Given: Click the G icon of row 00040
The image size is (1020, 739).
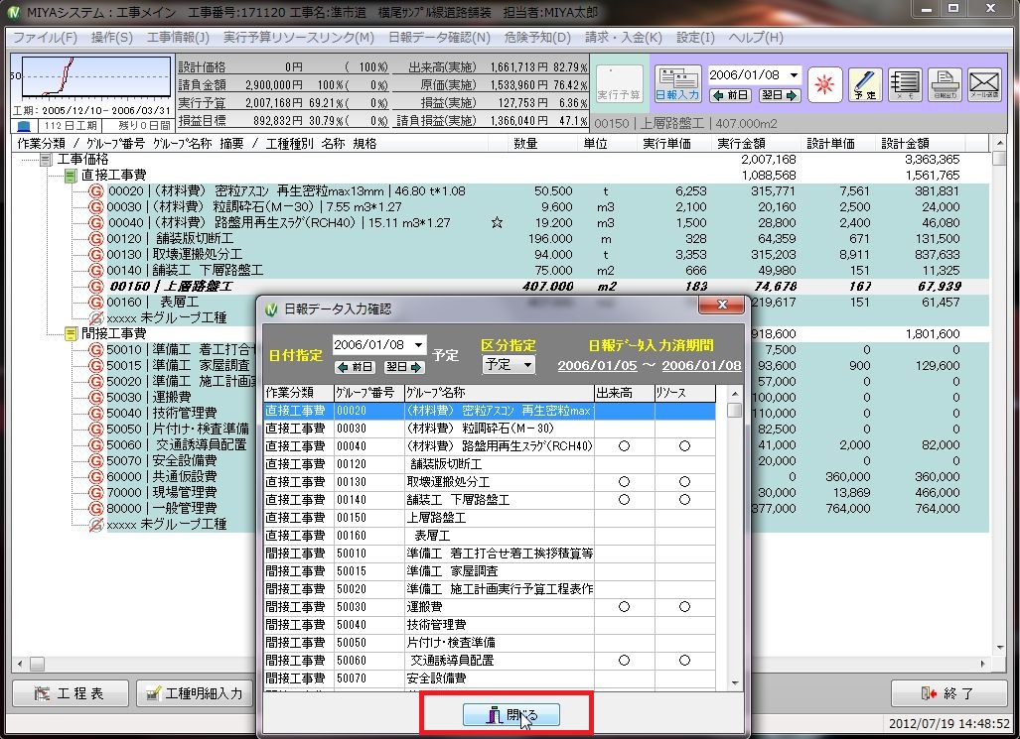Looking at the screenshot, I should (x=95, y=223).
